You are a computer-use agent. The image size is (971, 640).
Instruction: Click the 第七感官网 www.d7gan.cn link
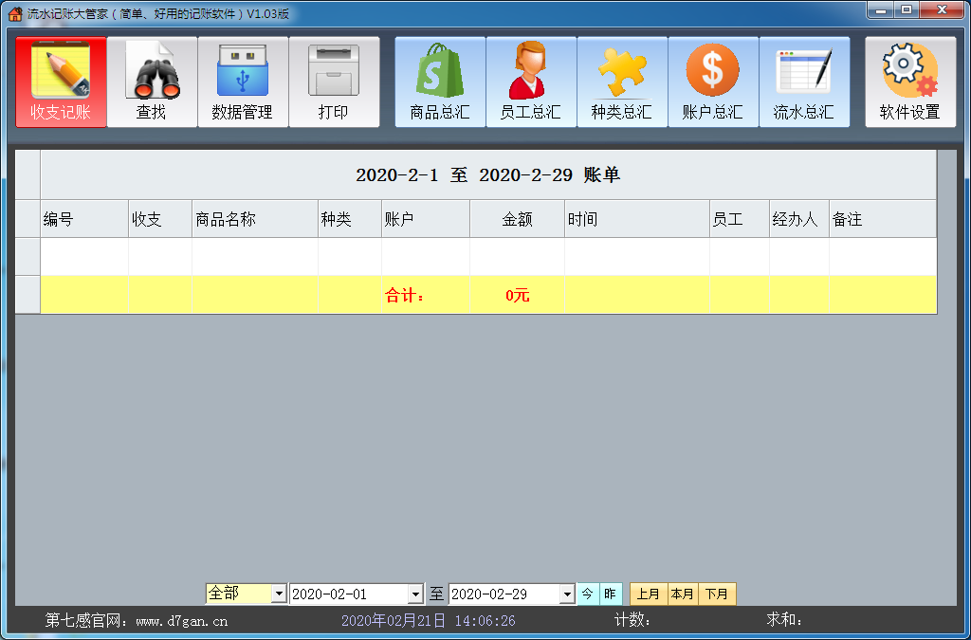coord(137,620)
